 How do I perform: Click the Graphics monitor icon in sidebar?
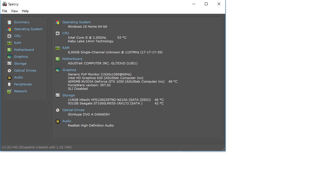[x=9, y=57]
